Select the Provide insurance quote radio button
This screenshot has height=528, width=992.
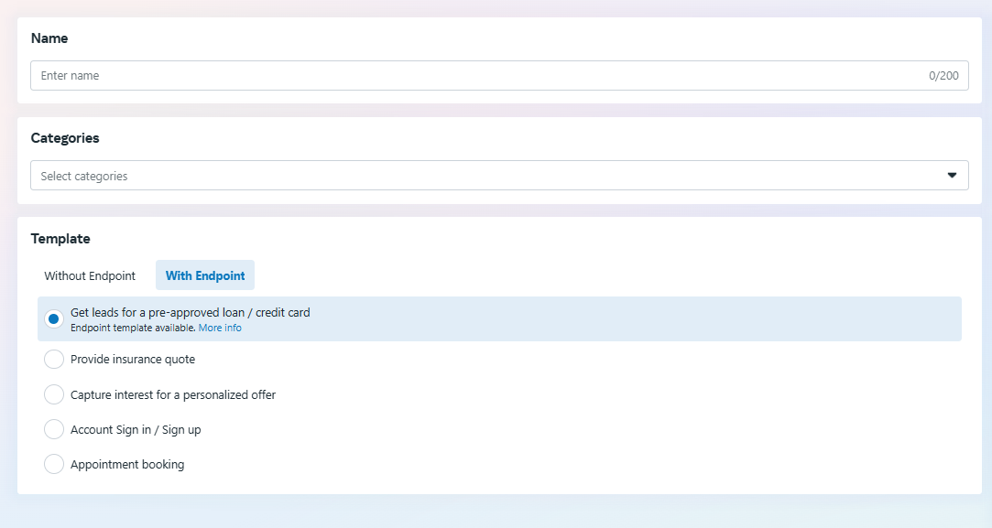tap(54, 360)
